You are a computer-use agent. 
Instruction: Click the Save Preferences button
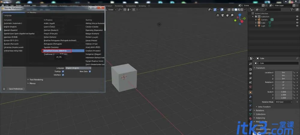[x=16, y=89]
